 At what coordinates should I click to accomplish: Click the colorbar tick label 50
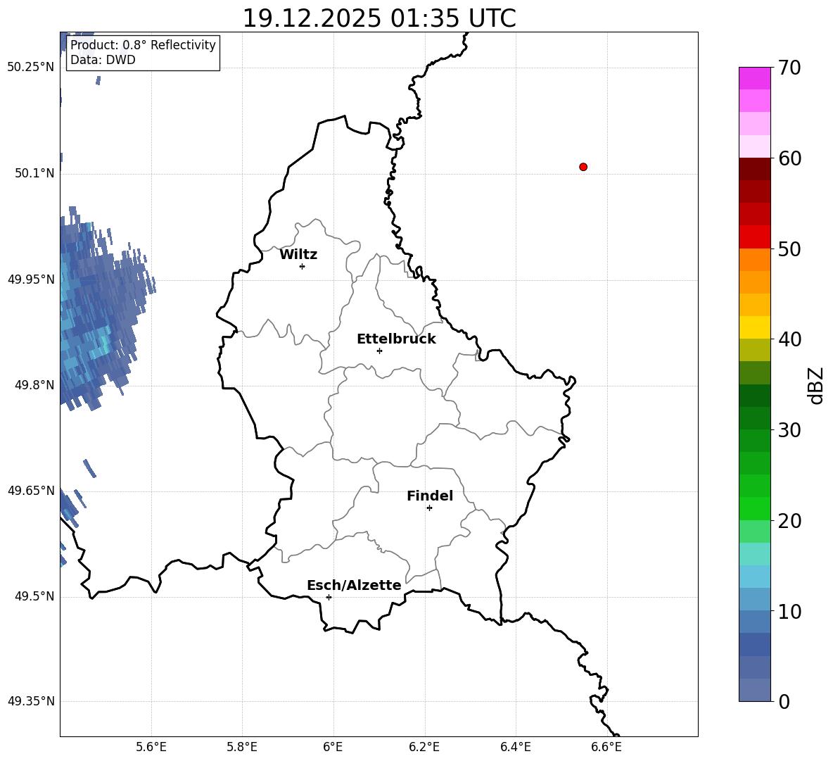[789, 249]
